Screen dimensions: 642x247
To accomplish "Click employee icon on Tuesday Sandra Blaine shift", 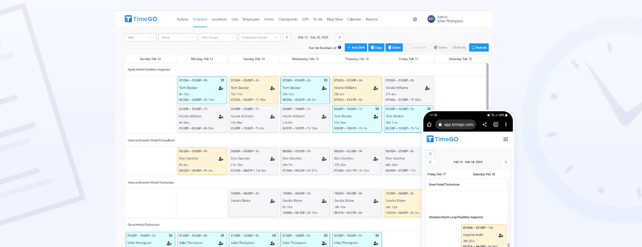I will click(272, 201).
